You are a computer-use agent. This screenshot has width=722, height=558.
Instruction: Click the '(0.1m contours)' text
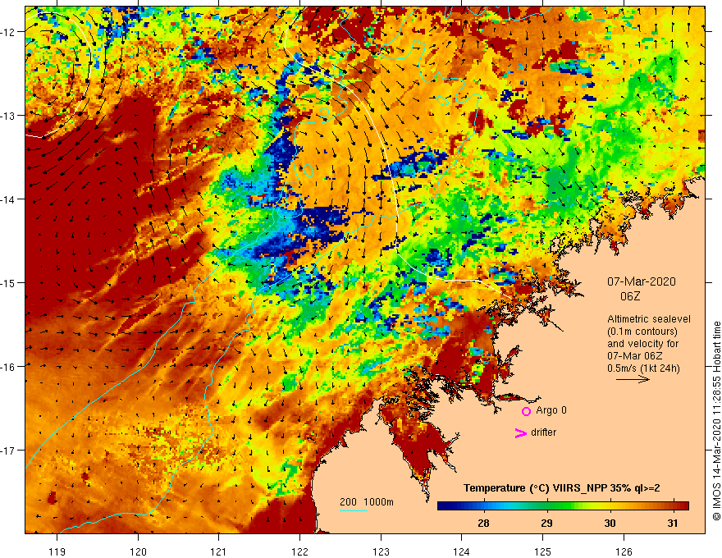(x=642, y=332)
